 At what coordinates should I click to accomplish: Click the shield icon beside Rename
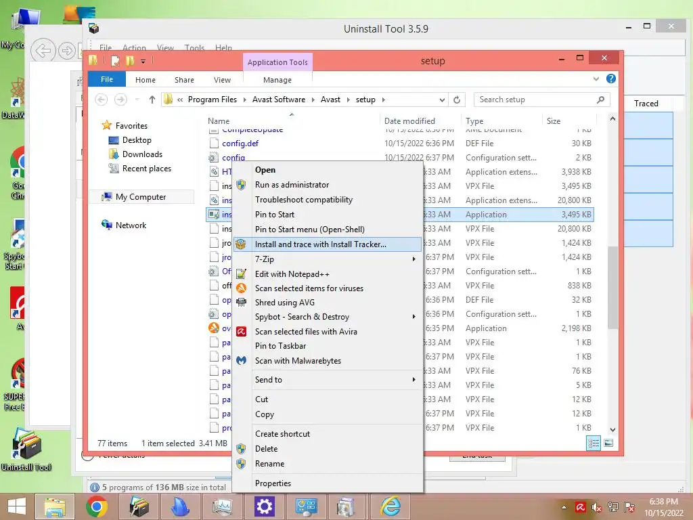click(x=241, y=463)
